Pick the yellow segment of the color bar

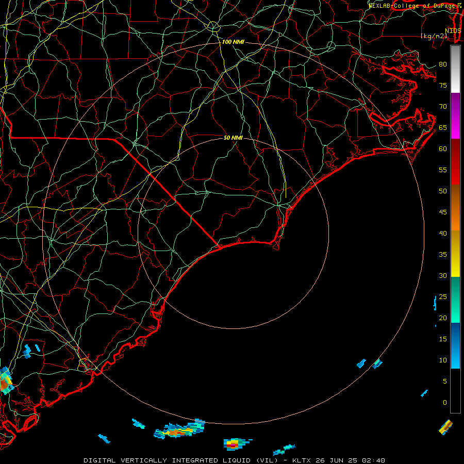point(455,254)
